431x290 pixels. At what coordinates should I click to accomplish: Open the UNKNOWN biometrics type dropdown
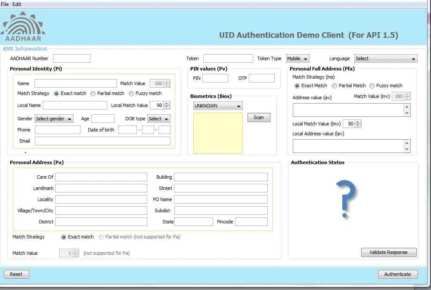pyautogui.click(x=218, y=106)
